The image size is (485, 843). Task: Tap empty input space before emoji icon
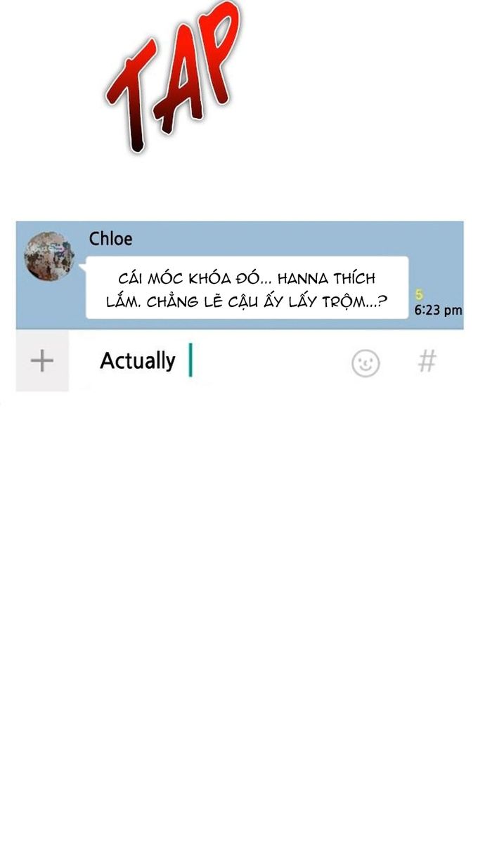click(x=271, y=361)
